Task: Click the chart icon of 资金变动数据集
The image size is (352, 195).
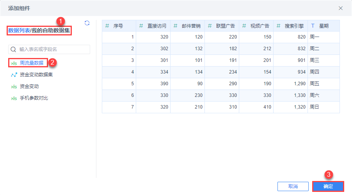Action: [14, 75]
